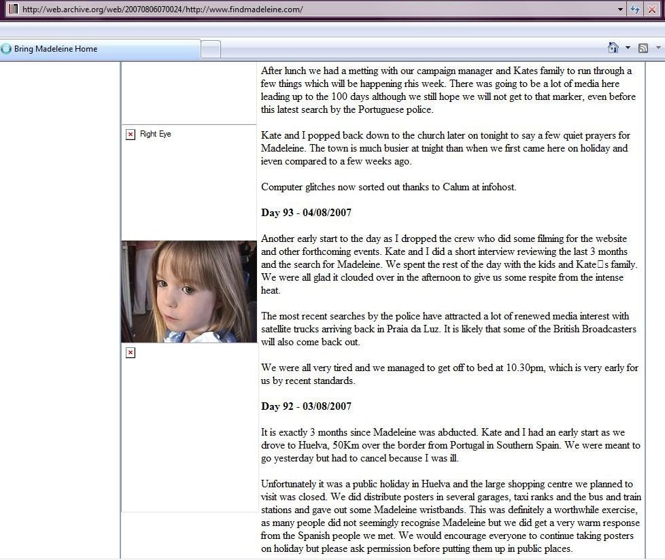Open a new tab with the blank tab button
Screen dimensions: 665x560
211,49
